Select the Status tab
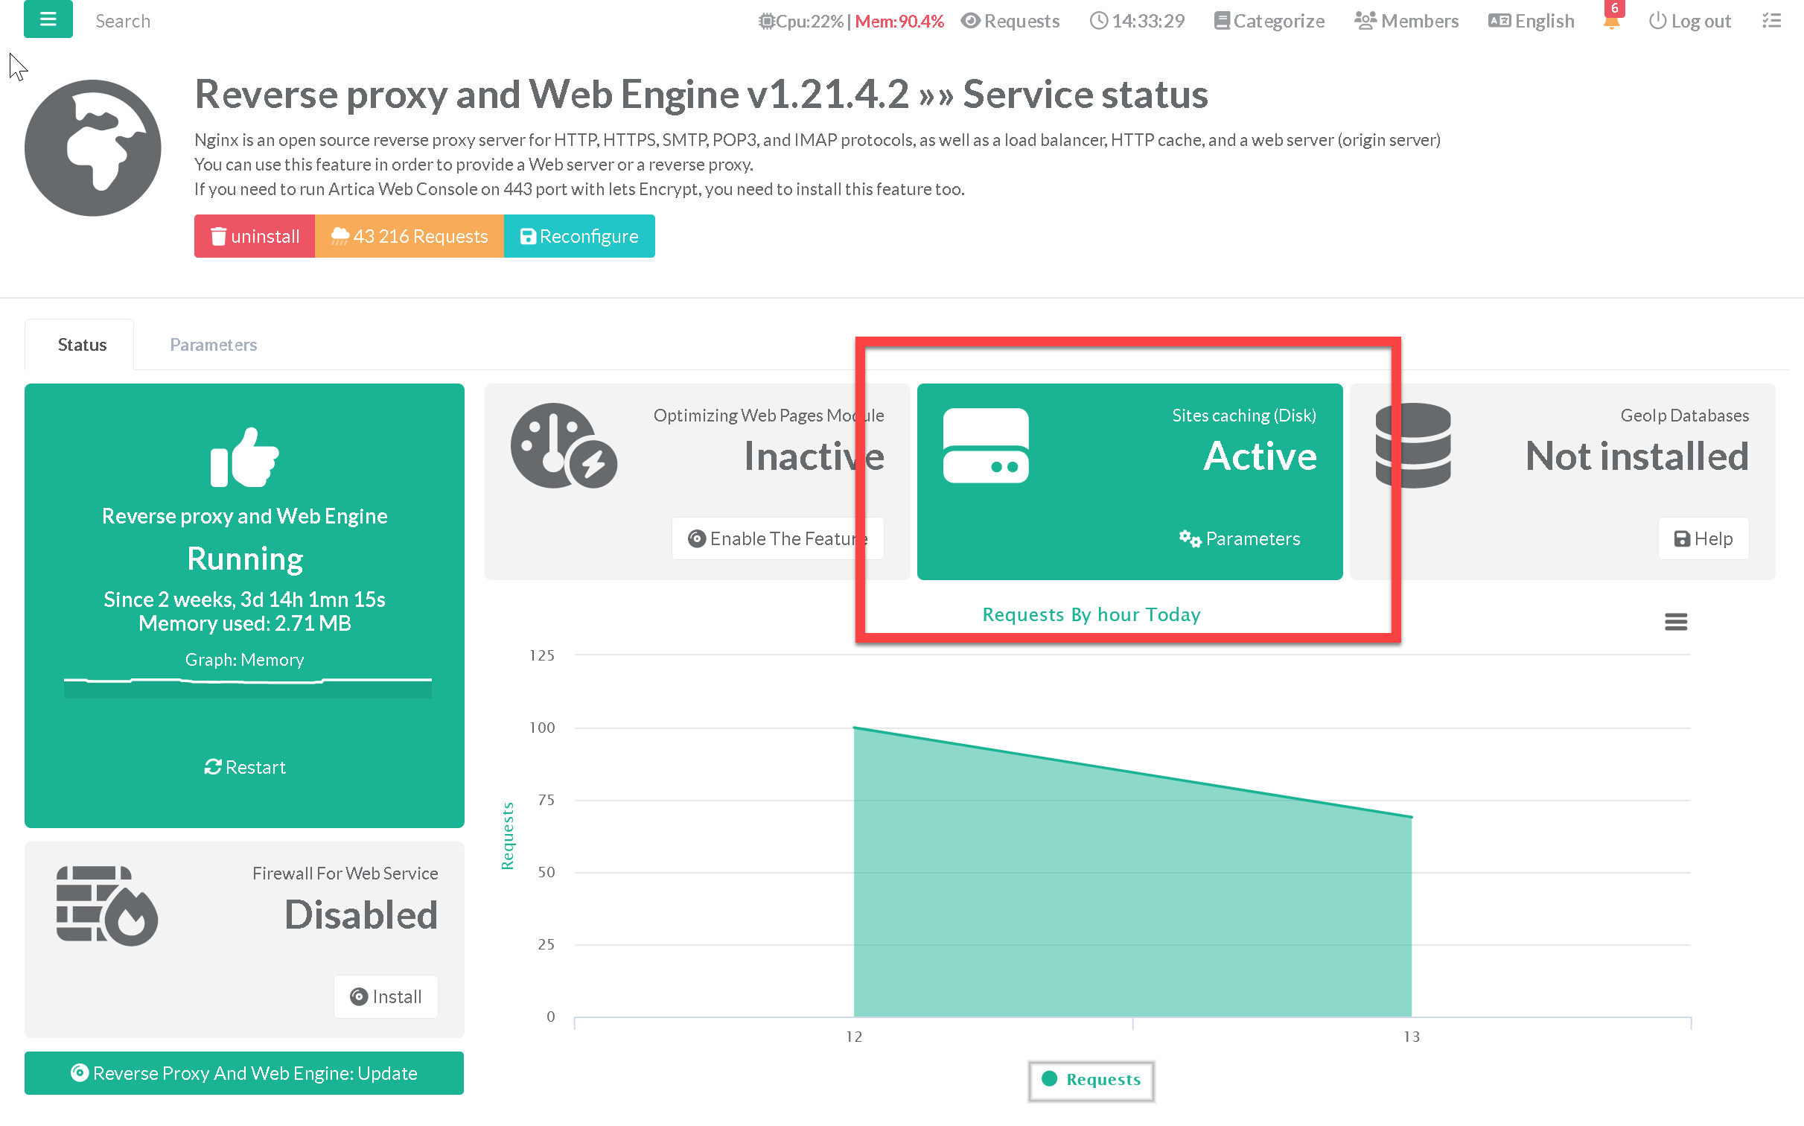 coord(82,345)
